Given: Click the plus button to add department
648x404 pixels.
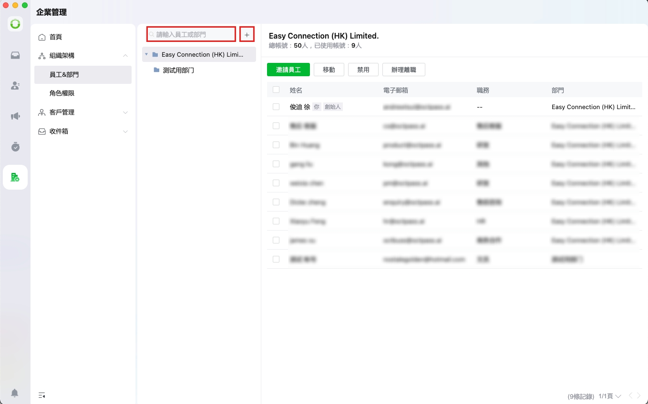Looking at the screenshot, I should 247,35.
